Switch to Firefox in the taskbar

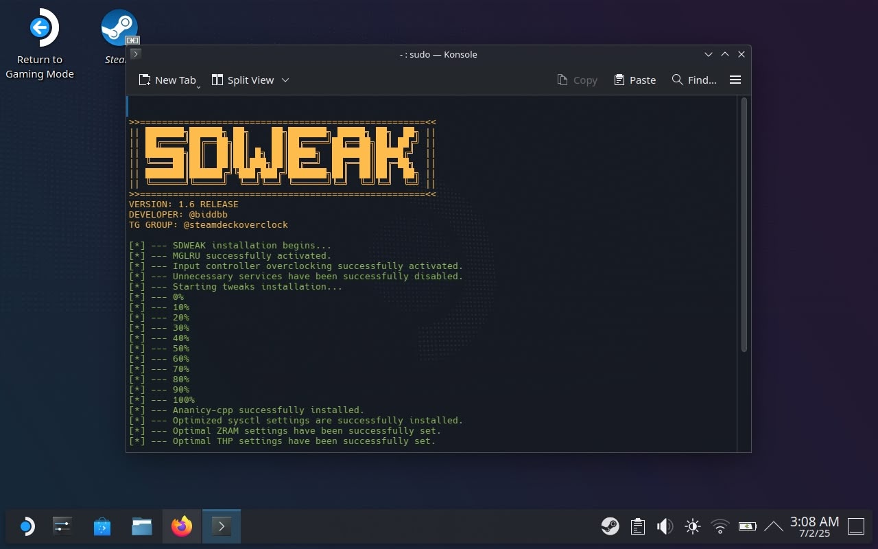182,526
